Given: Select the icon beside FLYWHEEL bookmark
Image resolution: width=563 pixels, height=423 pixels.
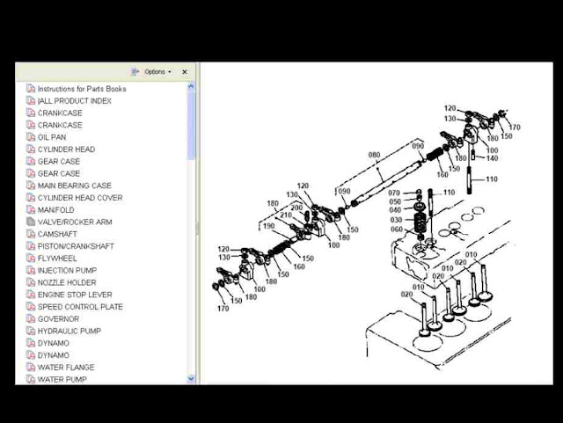Looking at the screenshot, I should coord(31,259).
